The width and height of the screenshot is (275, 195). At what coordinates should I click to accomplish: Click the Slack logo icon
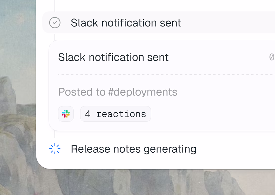[66, 114]
